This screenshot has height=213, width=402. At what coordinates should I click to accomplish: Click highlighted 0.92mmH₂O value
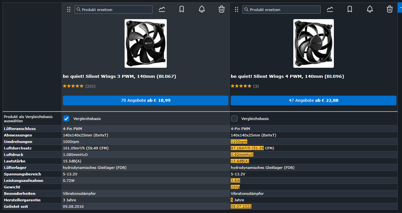pos(242,155)
